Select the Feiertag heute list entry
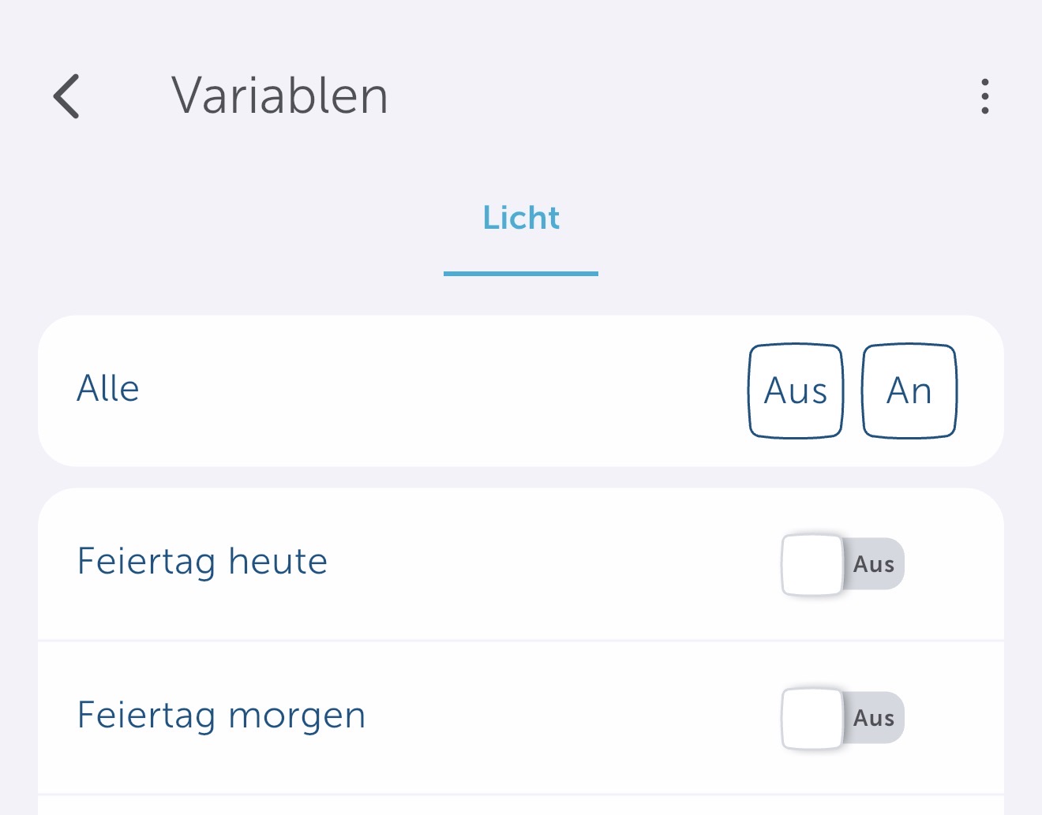Viewport: 1042px width, 815px height. [202, 561]
